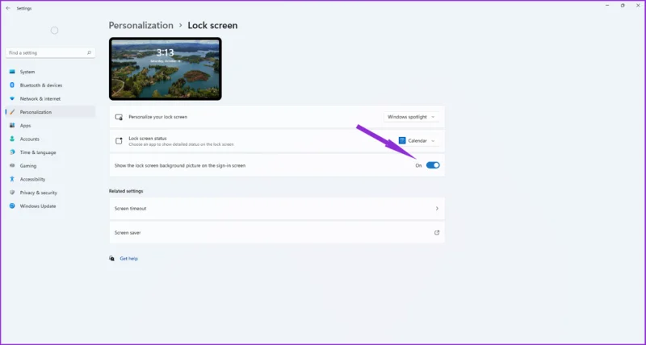
Task: Click the Accessibility figure icon
Action: click(x=12, y=179)
